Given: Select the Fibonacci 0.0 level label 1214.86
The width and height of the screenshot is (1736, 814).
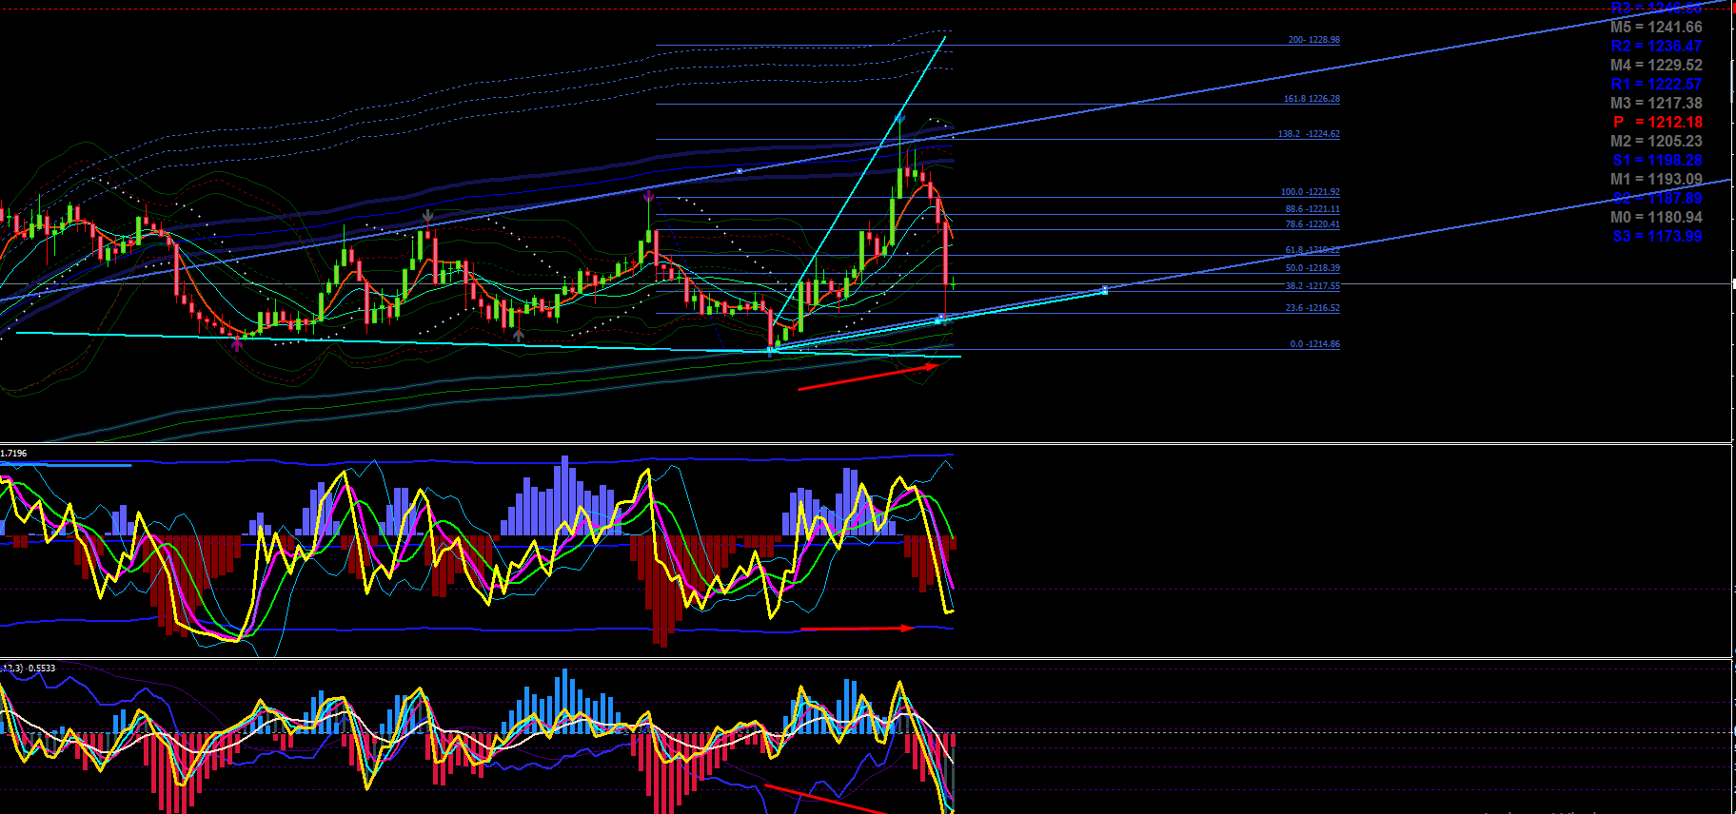Looking at the screenshot, I should (1314, 344).
